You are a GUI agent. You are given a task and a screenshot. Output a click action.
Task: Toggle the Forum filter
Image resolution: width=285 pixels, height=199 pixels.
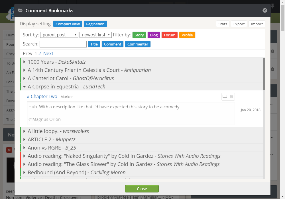170,35
